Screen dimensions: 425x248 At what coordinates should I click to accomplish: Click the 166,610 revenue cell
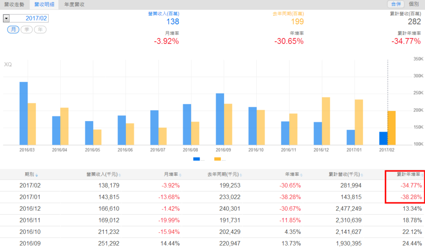[x=109, y=209]
